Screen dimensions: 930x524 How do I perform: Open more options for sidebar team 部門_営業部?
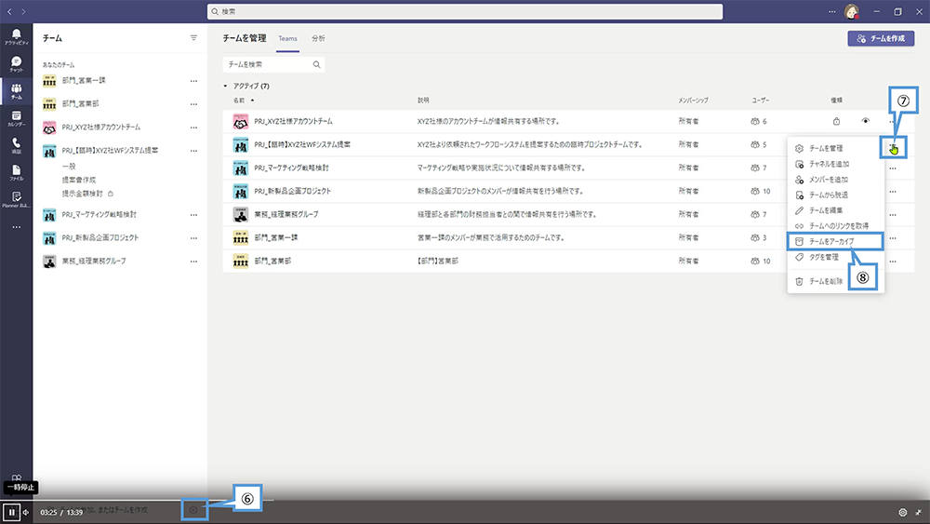(x=193, y=104)
